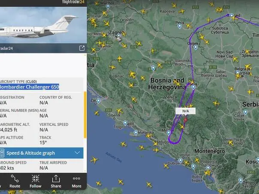Click the N/A flight label on map
259x194 pixels.
click(186, 111)
